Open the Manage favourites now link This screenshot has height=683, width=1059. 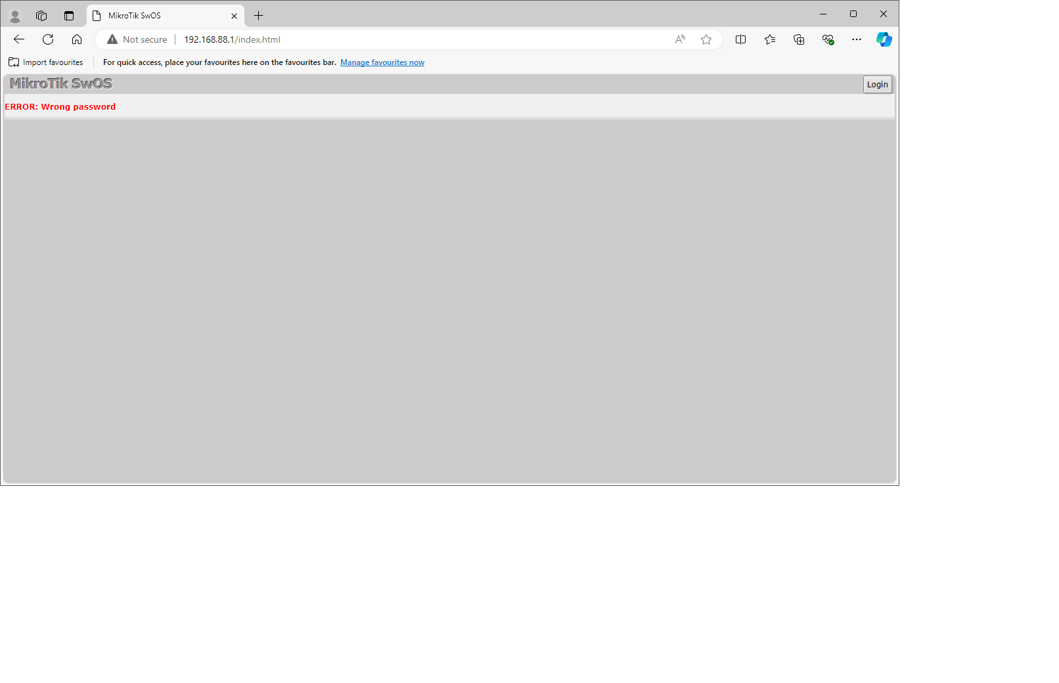[382, 62]
